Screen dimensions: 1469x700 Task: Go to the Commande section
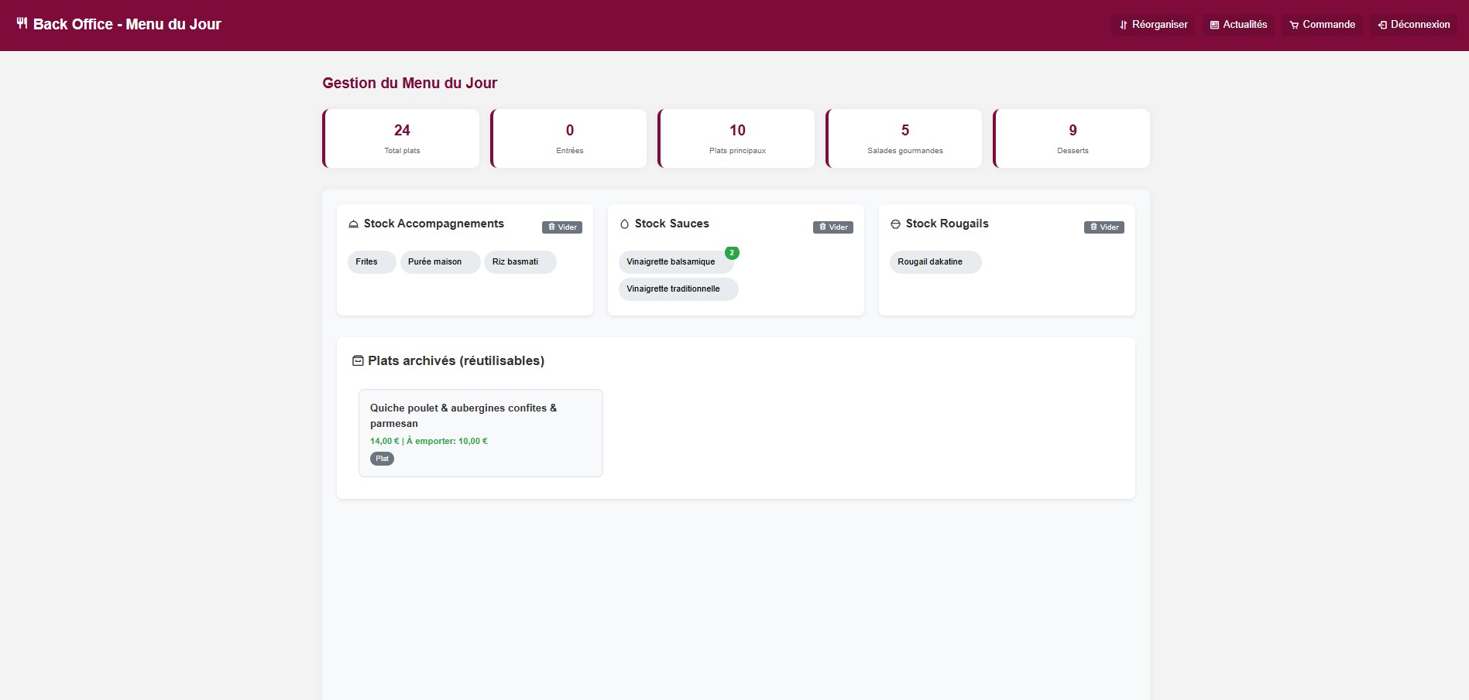pyautogui.click(x=1322, y=25)
